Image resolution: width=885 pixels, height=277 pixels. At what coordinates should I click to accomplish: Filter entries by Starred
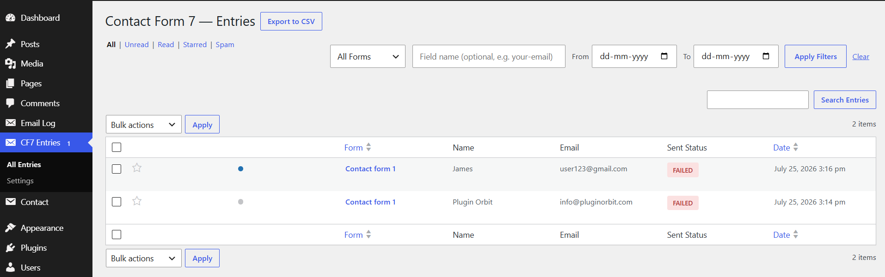pyautogui.click(x=195, y=45)
